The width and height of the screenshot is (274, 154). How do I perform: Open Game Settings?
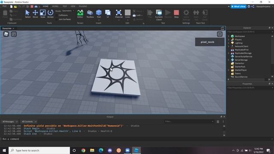(186, 15)
